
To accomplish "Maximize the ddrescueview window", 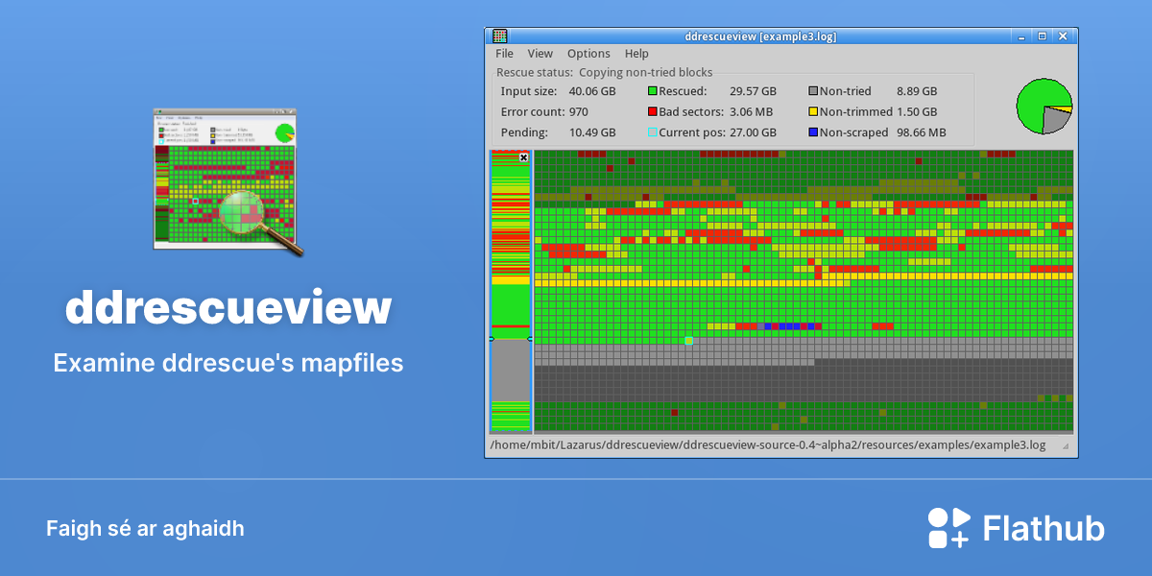I will [1043, 36].
